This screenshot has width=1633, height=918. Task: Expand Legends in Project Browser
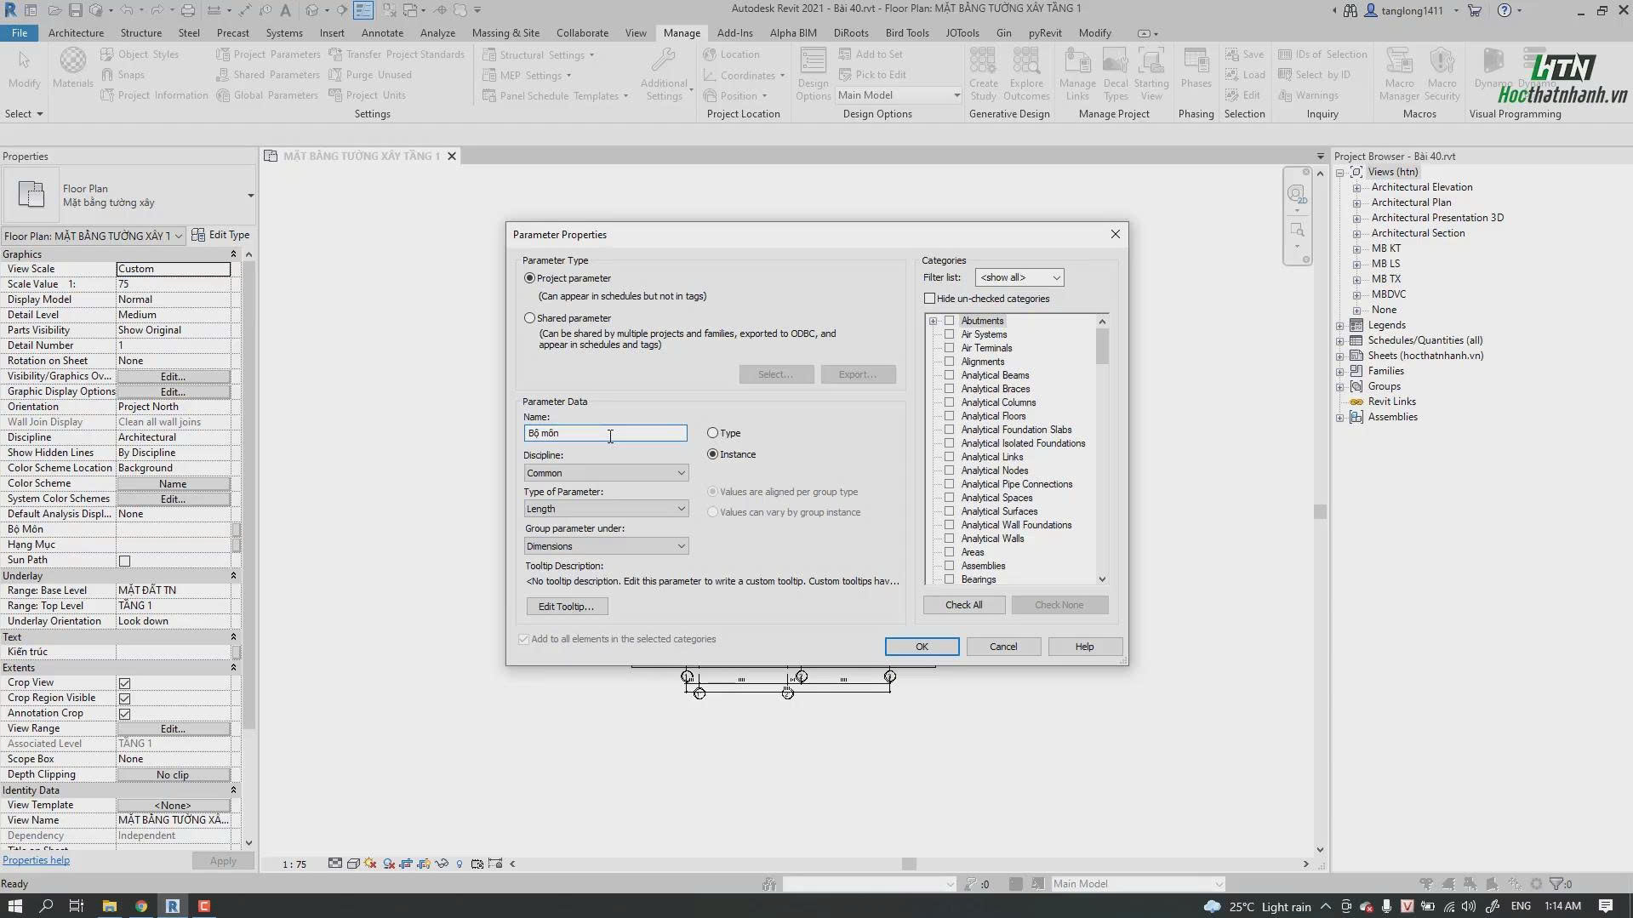point(1340,325)
